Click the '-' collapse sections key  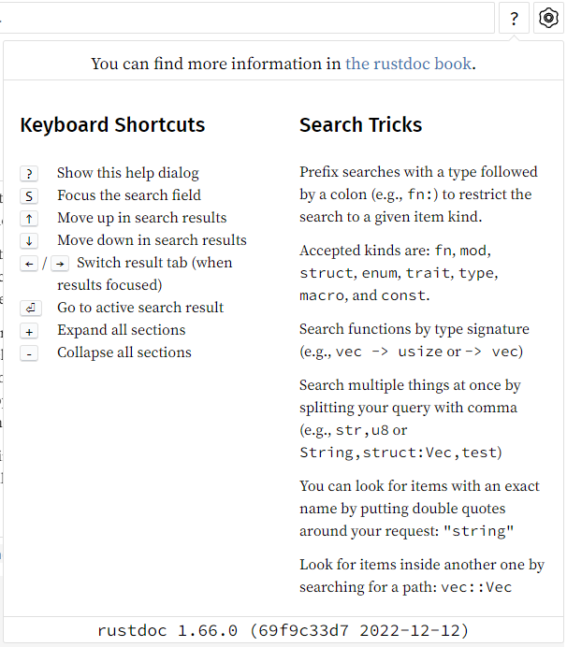(x=29, y=353)
